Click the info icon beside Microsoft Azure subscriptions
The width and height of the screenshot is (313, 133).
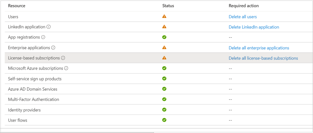[x=66, y=68]
